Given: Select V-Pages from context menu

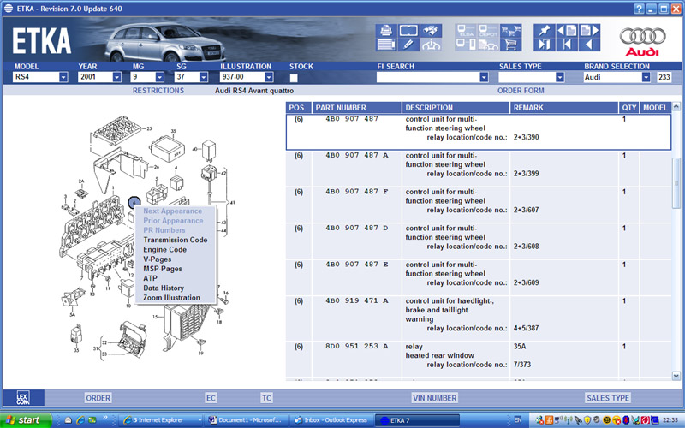Looking at the screenshot, I should click(158, 259).
